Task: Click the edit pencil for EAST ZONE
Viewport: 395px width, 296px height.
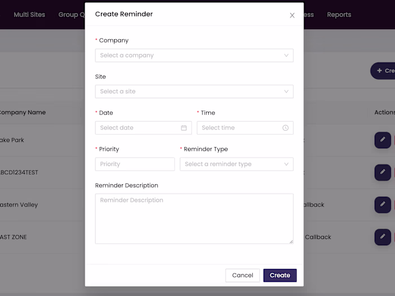Action: pyautogui.click(x=383, y=237)
